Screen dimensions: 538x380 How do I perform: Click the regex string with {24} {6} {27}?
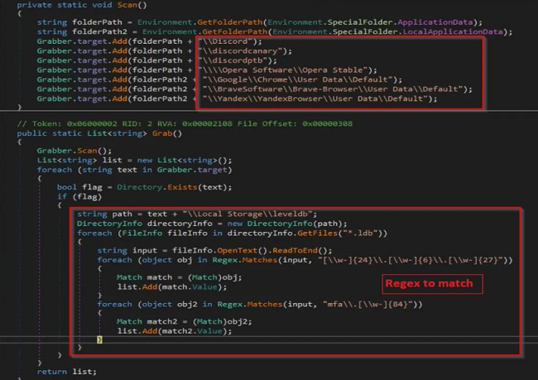410,260
